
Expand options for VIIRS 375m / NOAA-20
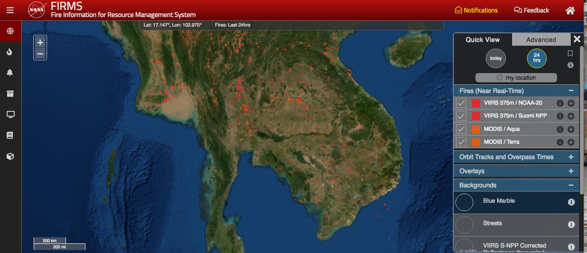tap(571, 103)
